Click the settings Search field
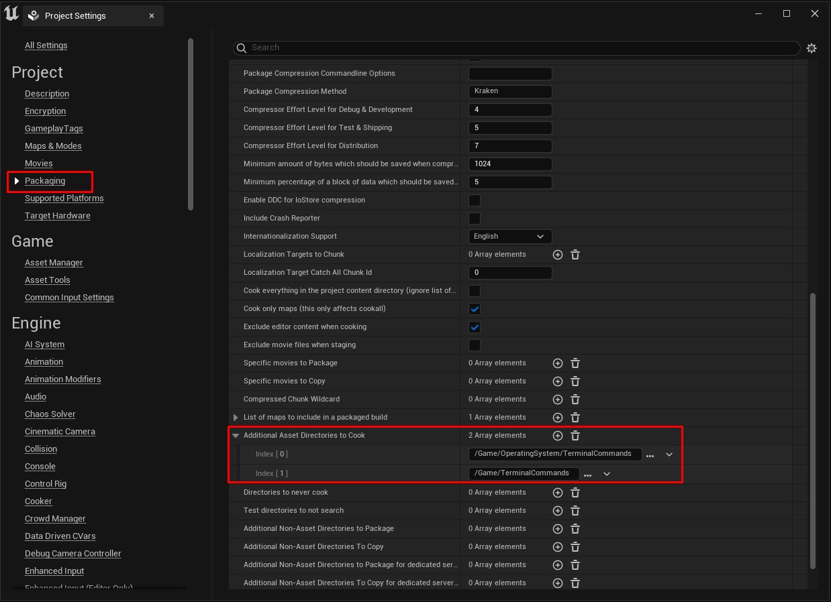The image size is (831, 602). (516, 48)
